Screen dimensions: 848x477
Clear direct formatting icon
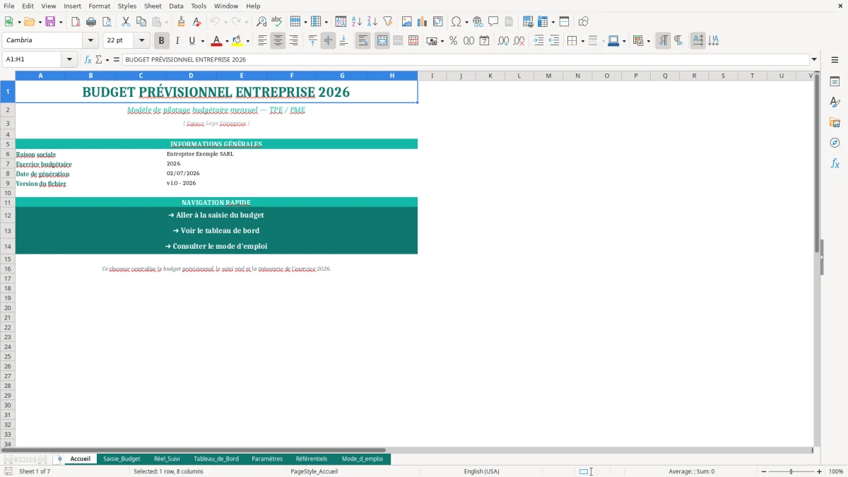tap(197, 22)
